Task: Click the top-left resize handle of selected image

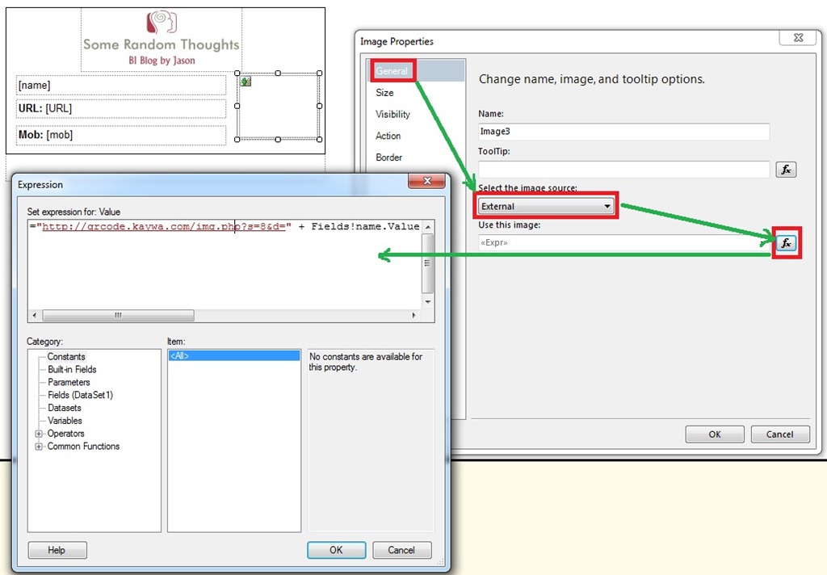Action: (x=237, y=73)
